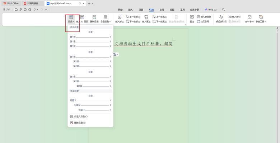Image resolution: width=280 pixels, height=143 pixels.
Task: Choose the third auto TOC template with three levels
Action: pyautogui.click(x=90, y=79)
